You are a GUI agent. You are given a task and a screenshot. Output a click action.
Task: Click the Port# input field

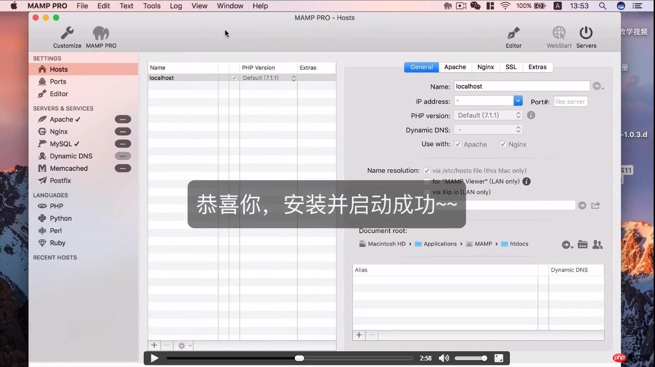click(571, 101)
